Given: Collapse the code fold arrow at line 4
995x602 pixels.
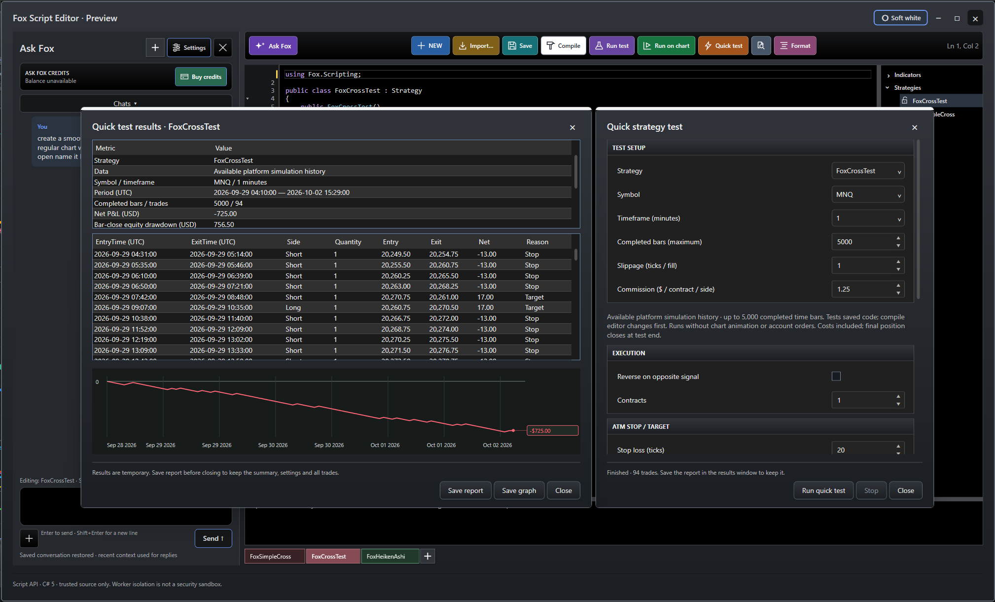Looking at the screenshot, I should [x=248, y=99].
